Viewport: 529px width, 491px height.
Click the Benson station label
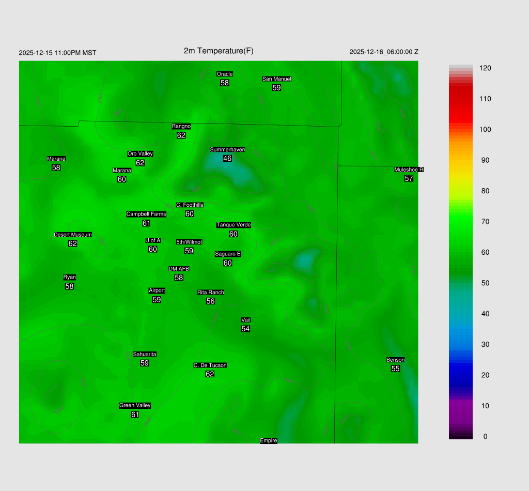click(395, 360)
